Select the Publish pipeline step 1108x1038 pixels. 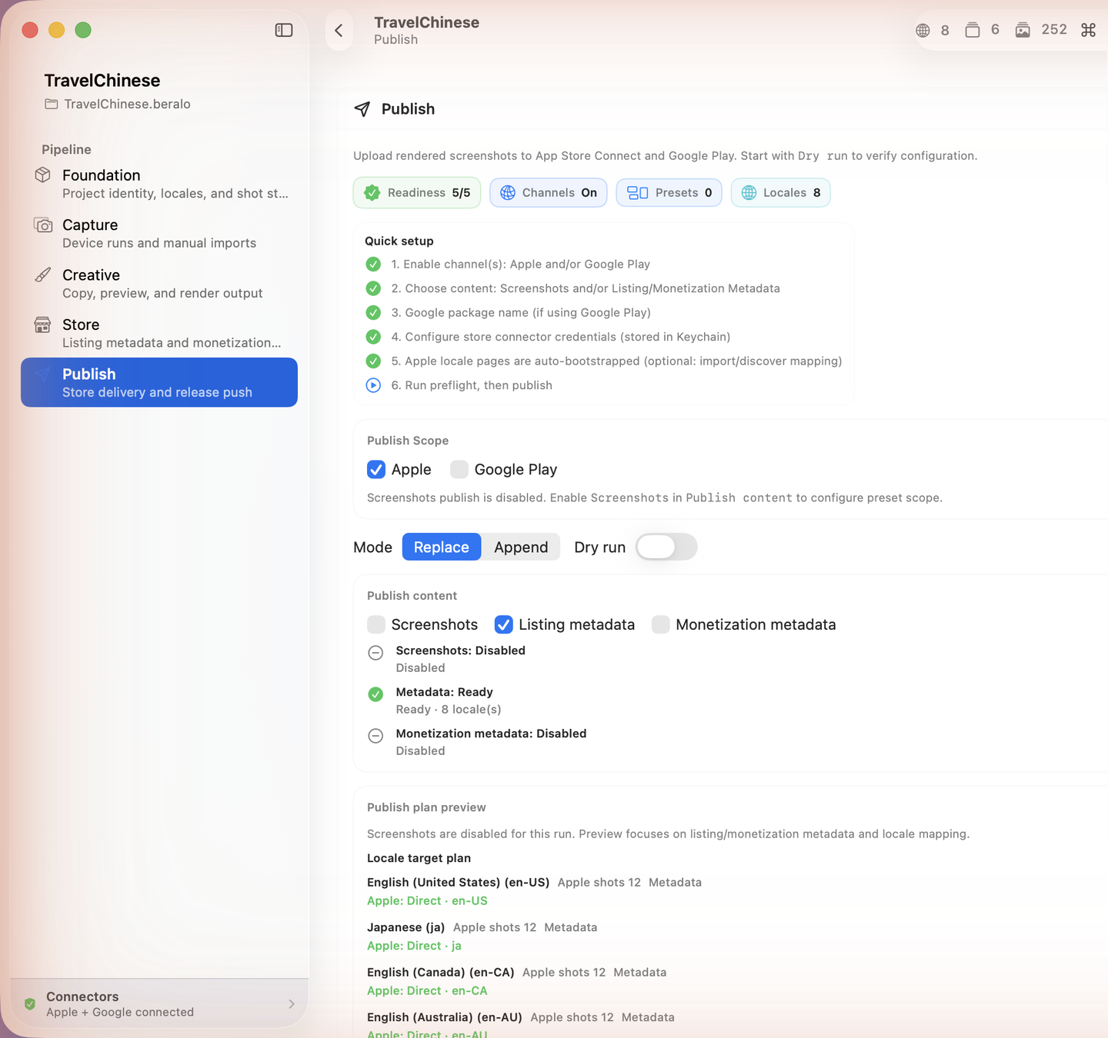tap(159, 382)
